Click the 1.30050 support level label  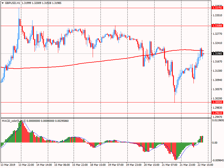(218, 102)
